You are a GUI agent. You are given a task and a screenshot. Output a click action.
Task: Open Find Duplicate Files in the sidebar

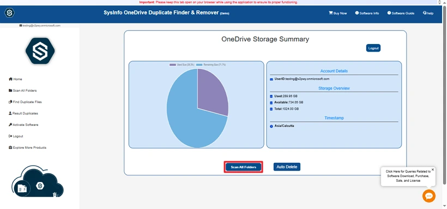(25, 102)
